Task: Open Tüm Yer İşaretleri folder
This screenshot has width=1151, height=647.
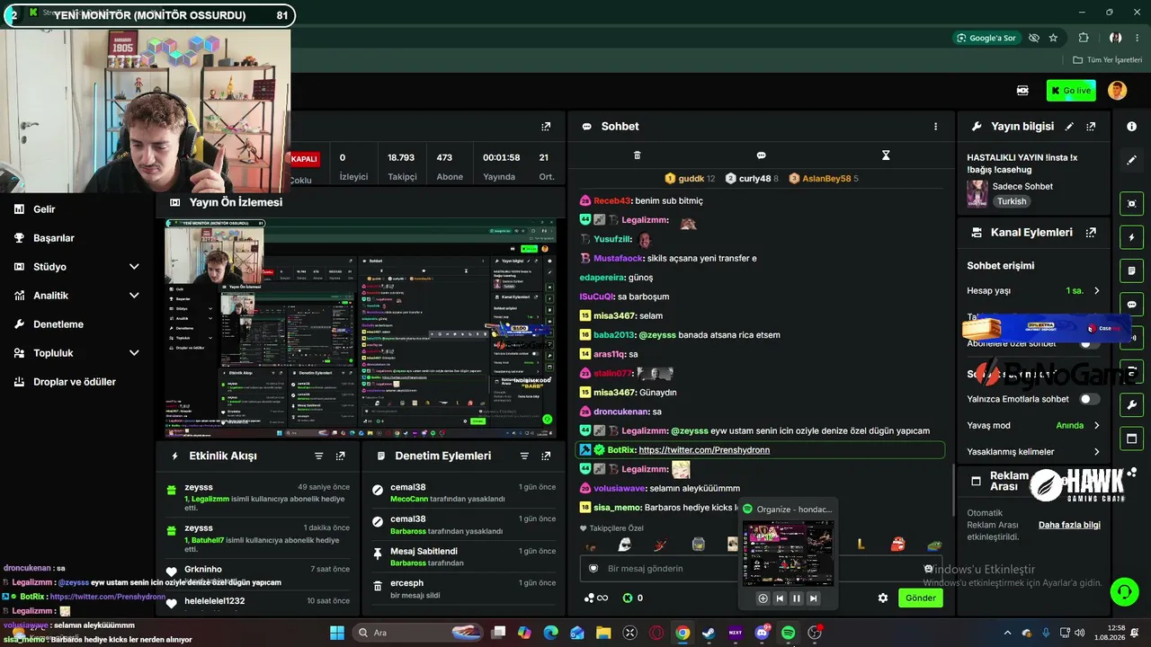Action: tap(1107, 60)
